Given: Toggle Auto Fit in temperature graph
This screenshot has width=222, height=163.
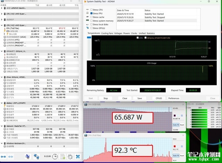Looking at the screenshot, I should tap(176, 155).
